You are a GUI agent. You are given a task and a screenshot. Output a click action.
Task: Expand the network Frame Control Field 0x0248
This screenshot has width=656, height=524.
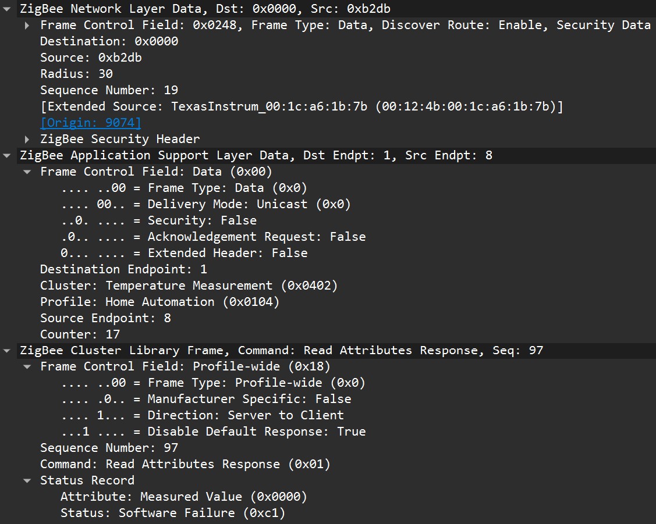pos(27,26)
